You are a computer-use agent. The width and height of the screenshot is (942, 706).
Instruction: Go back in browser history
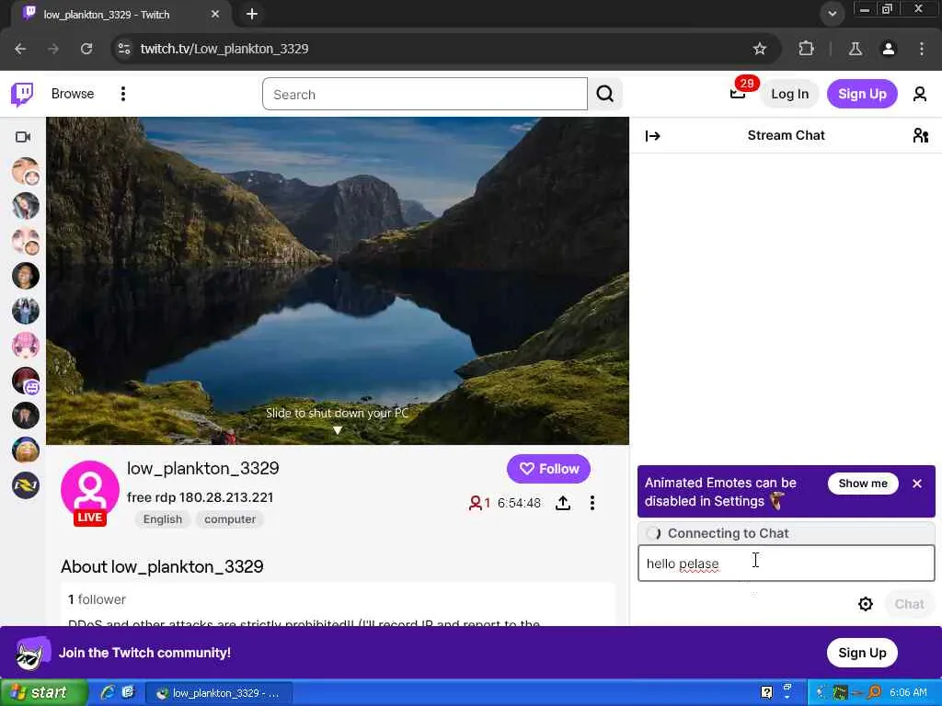click(x=20, y=49)
